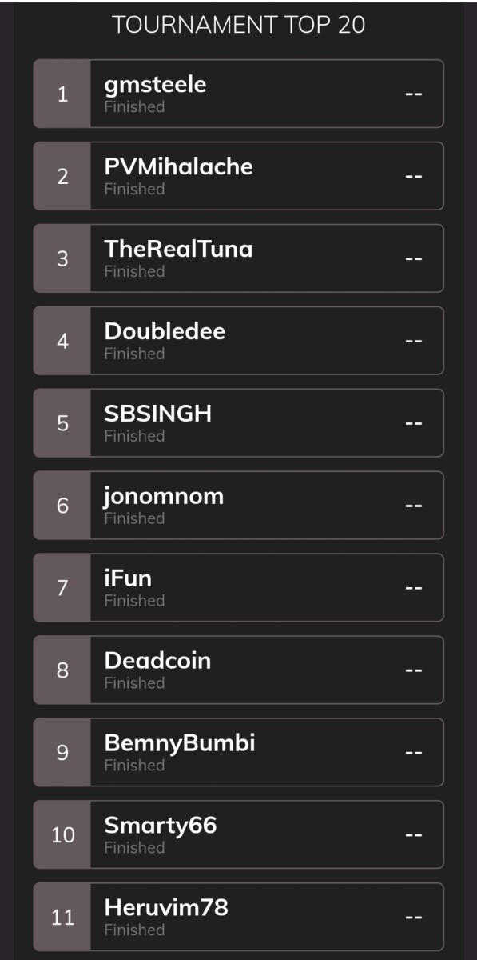Image resolution: width=477 pixels, height=960 pixels.
Task: Click the rank 5 number badge
Action: 62,424
